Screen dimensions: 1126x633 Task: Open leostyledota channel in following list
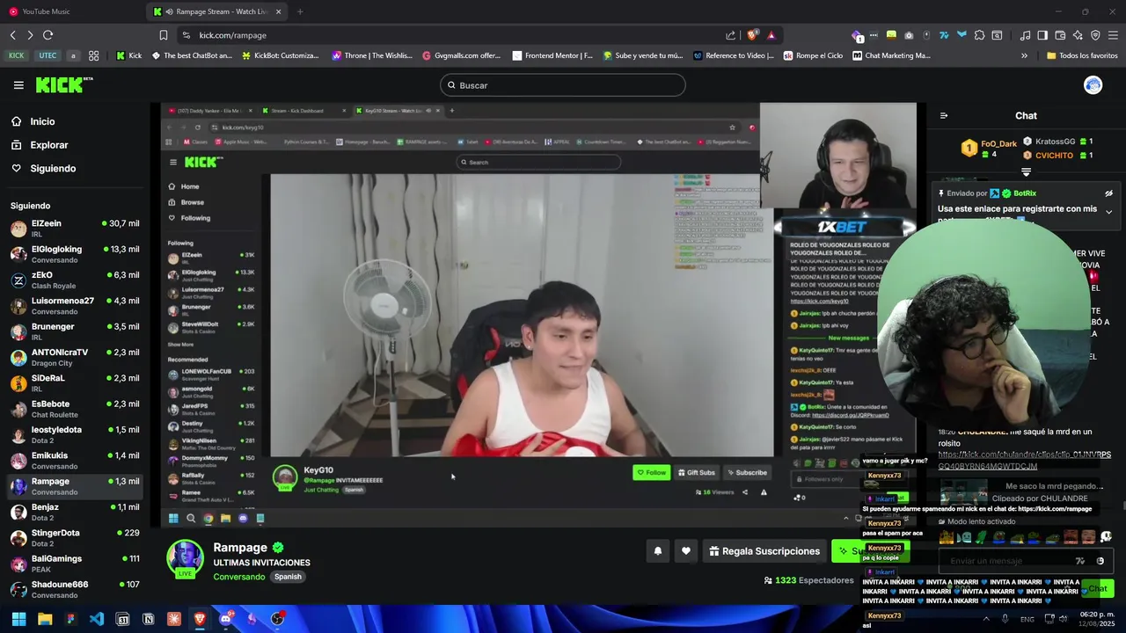75,434
